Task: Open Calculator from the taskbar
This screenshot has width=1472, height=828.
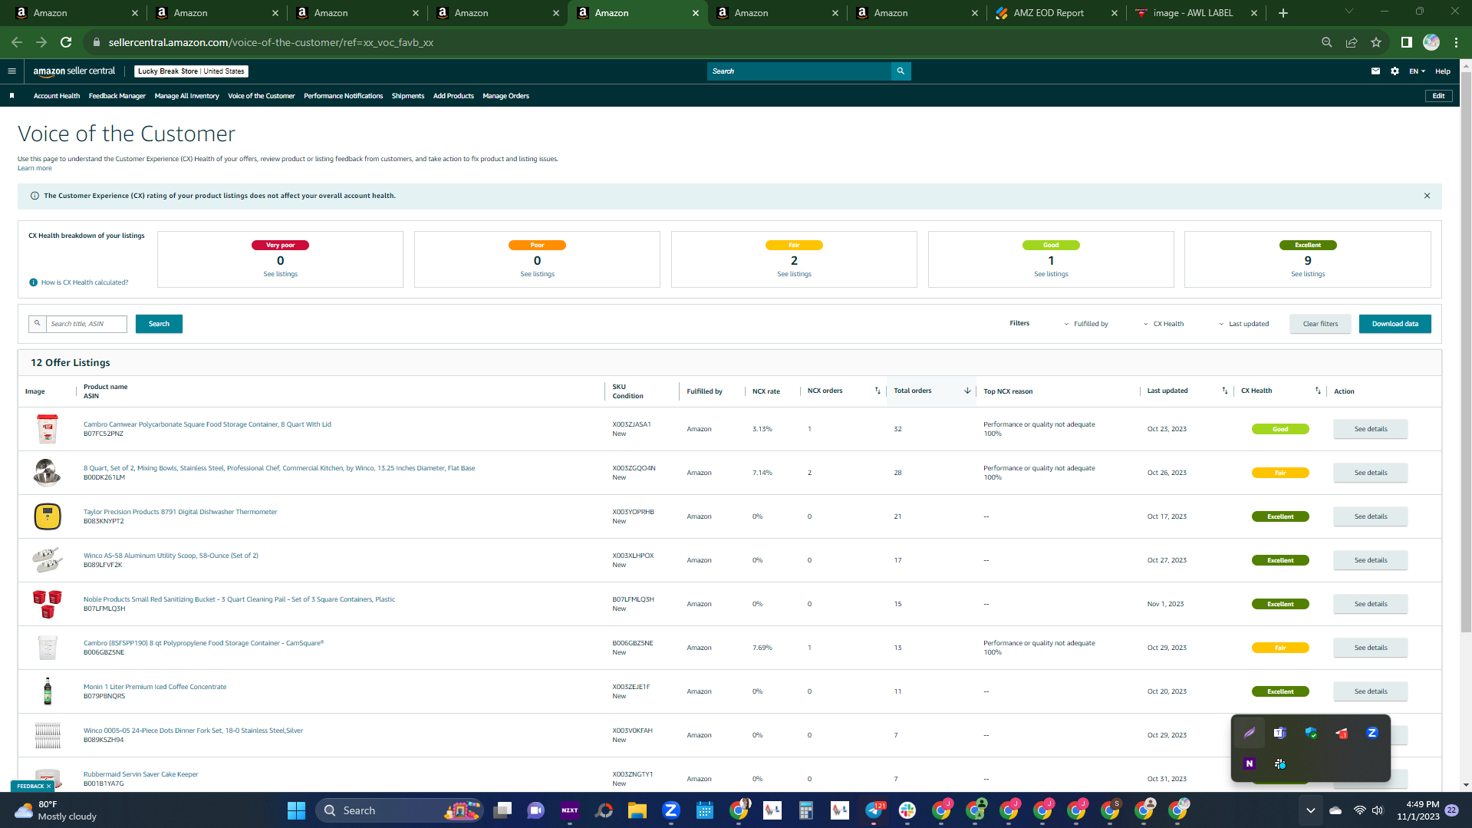Action: point(805,810)
